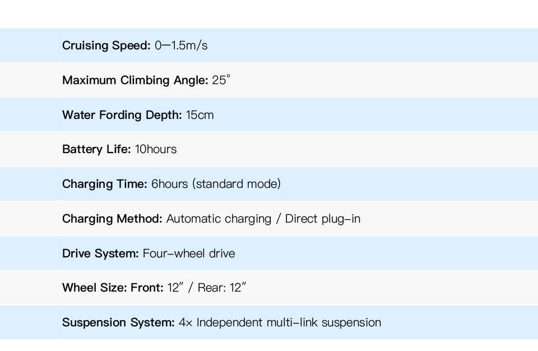Select the Automatic charging text
Screen dimensions: 538x351
(217, 219)
